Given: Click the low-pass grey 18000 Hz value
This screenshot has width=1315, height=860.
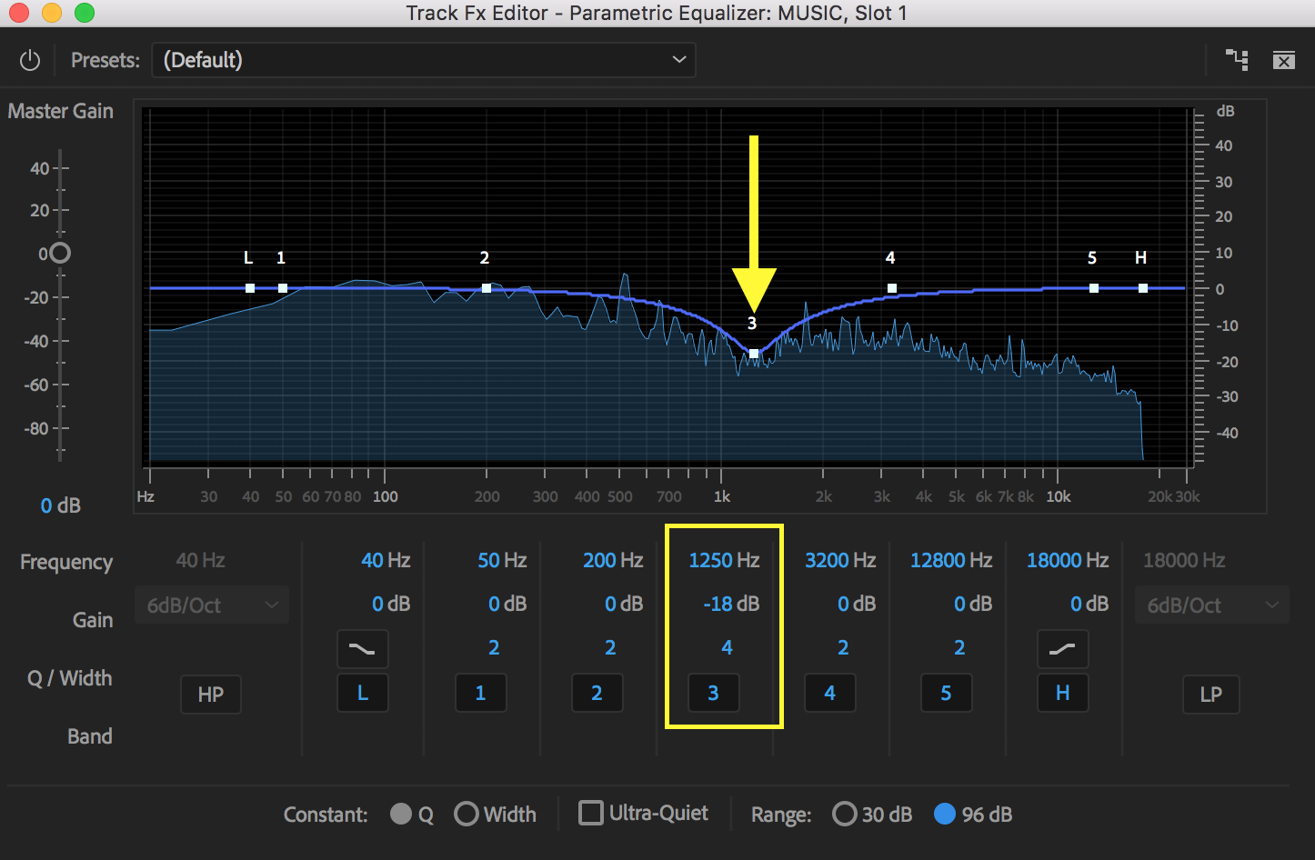Looking at the screenshot, I should click(x=1184, y=560).
